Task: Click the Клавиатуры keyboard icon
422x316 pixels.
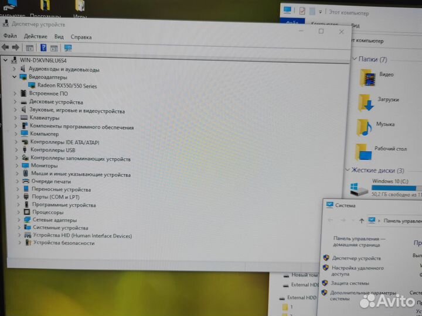Action: [24, 118]
